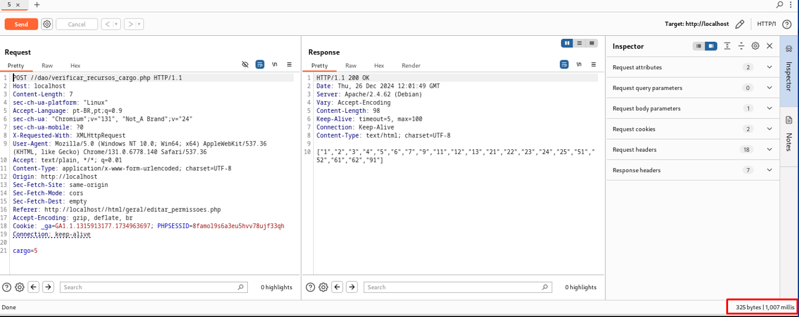
Task: Go to next request in history
Action: pyautogui.click(x=130, y=24)
